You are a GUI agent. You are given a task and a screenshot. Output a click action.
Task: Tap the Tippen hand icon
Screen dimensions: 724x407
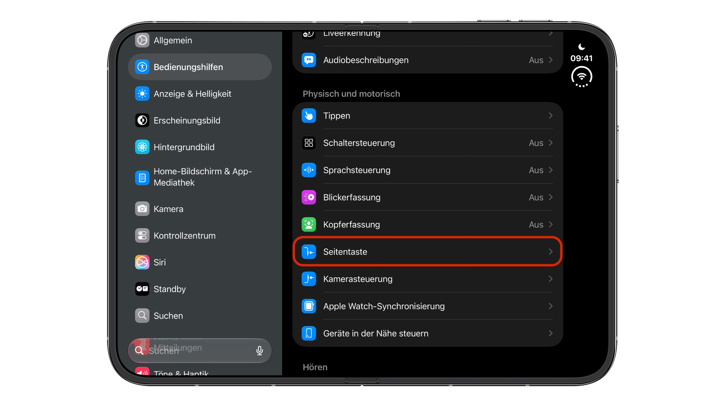tap(309, 115)
